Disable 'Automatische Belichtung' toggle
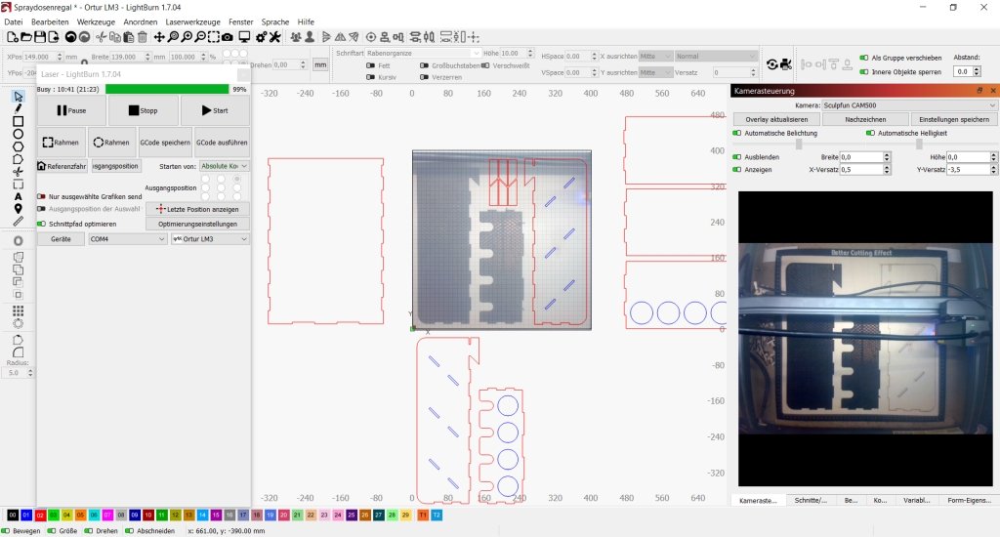This screenshot has width=1000, height=537. pos(737,132)
